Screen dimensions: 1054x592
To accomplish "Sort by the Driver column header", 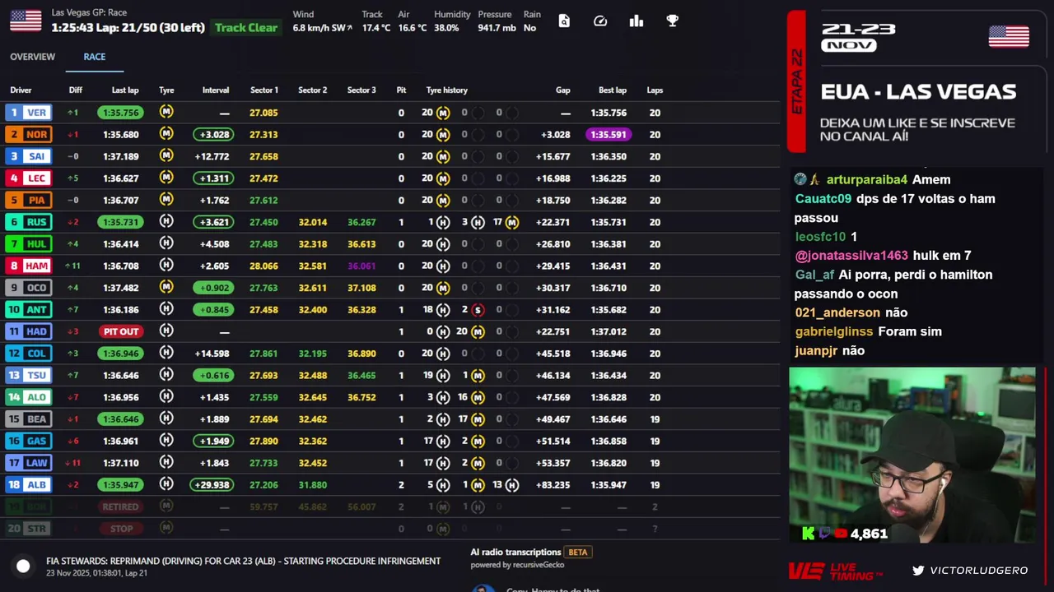I will click(21, 90).
